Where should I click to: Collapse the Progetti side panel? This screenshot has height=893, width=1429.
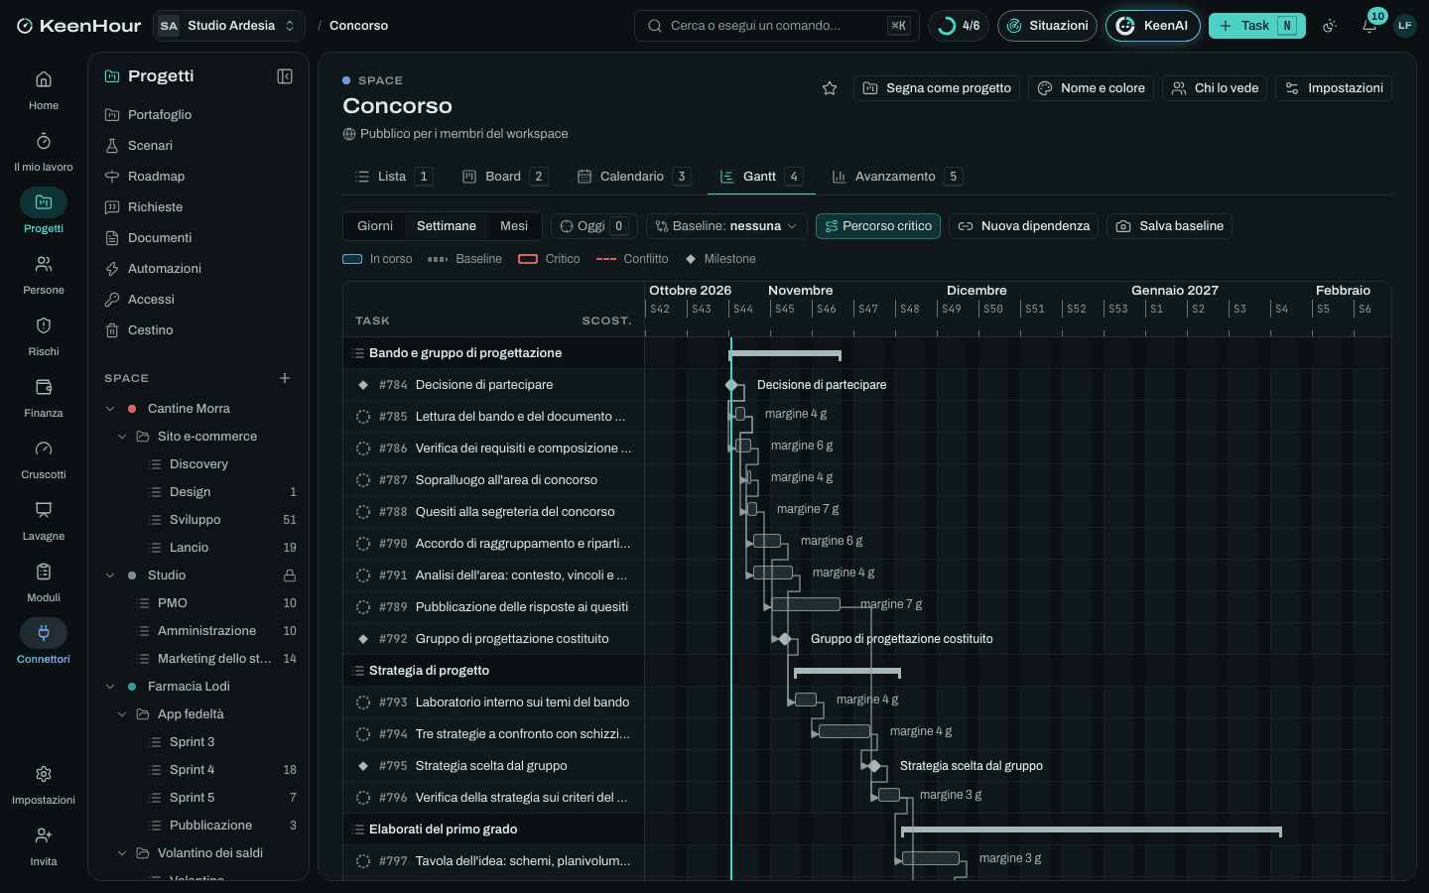(285, 76)
